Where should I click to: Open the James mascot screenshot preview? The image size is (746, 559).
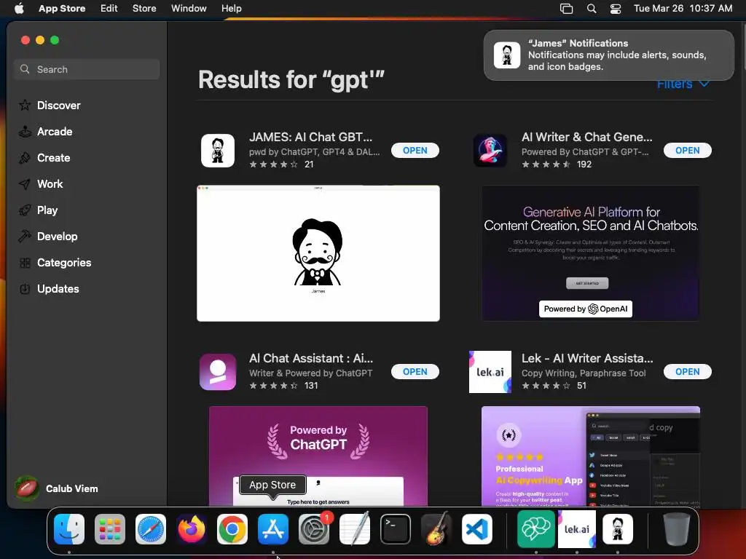coord(318,253)
